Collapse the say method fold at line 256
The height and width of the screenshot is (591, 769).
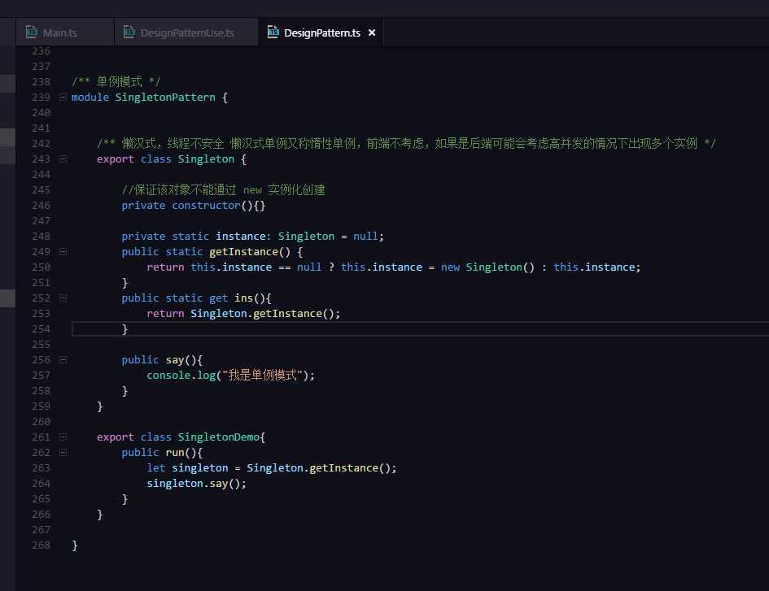(63, 359)
